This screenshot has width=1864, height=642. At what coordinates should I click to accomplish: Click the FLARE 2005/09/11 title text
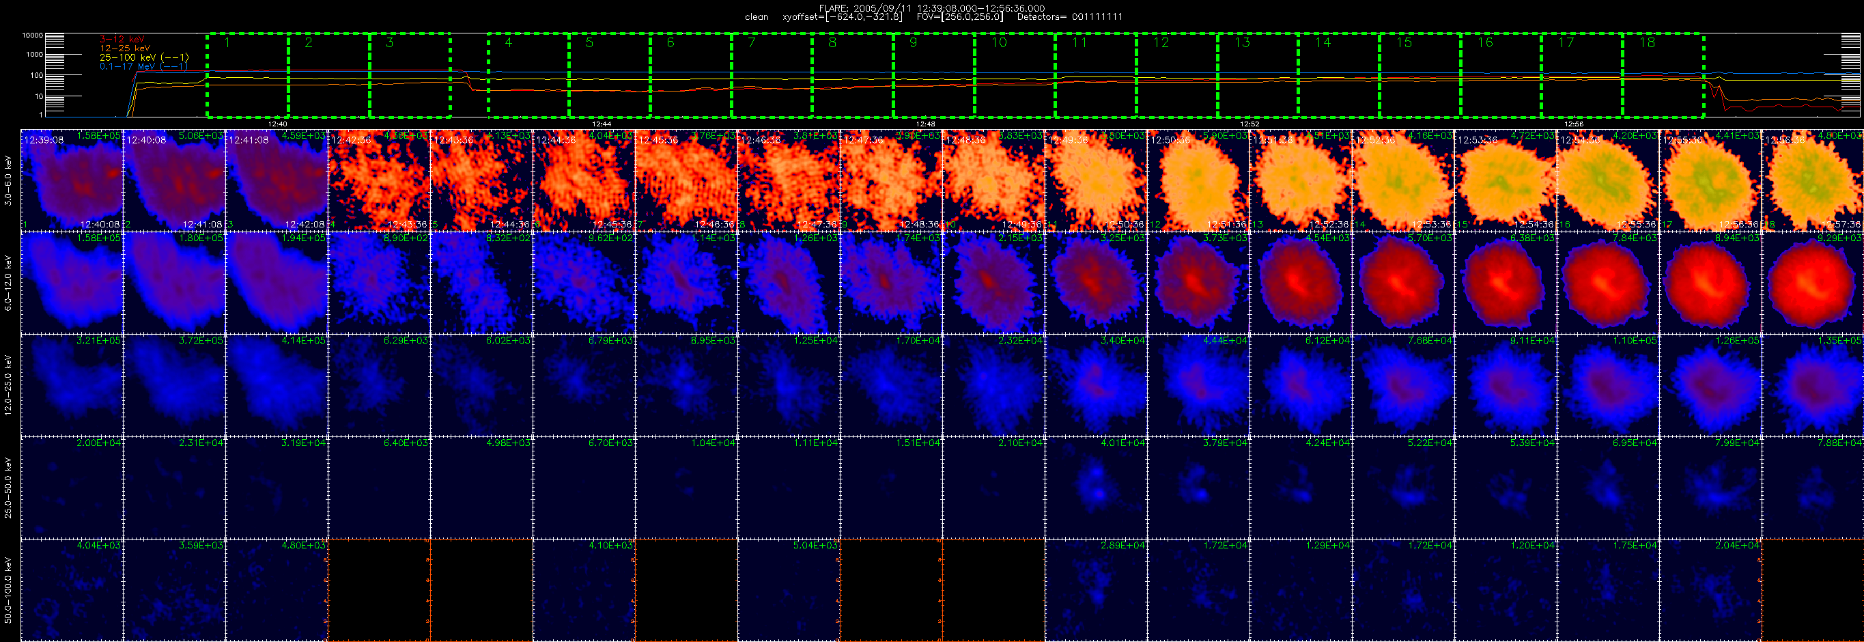coord(932,8)
